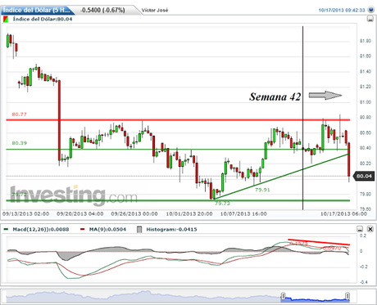
Task: Click the -0.4 MACD axis label
Action: 364,282
